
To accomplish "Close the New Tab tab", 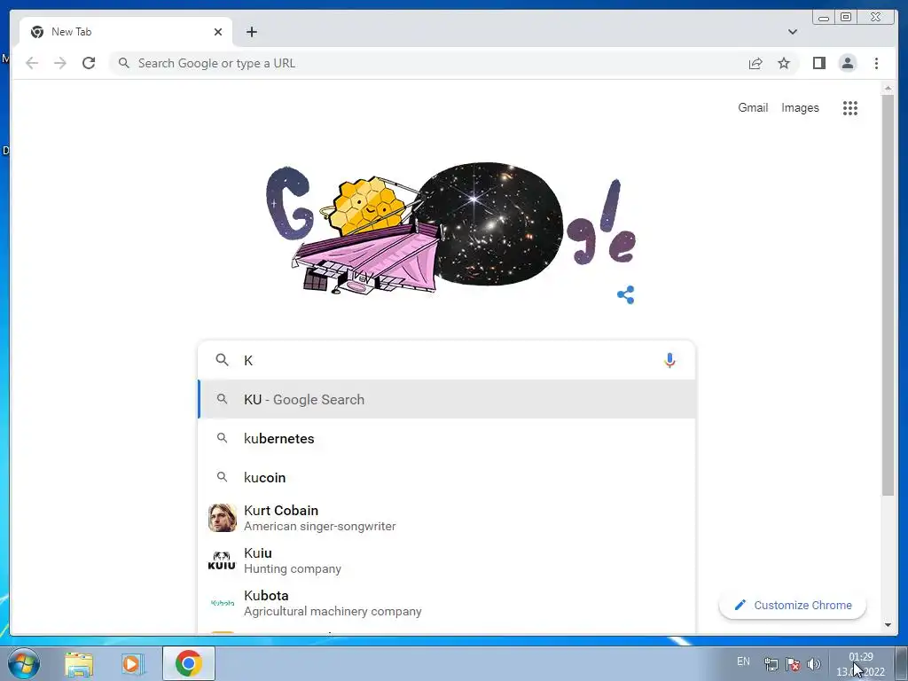I will click(218, 32).
